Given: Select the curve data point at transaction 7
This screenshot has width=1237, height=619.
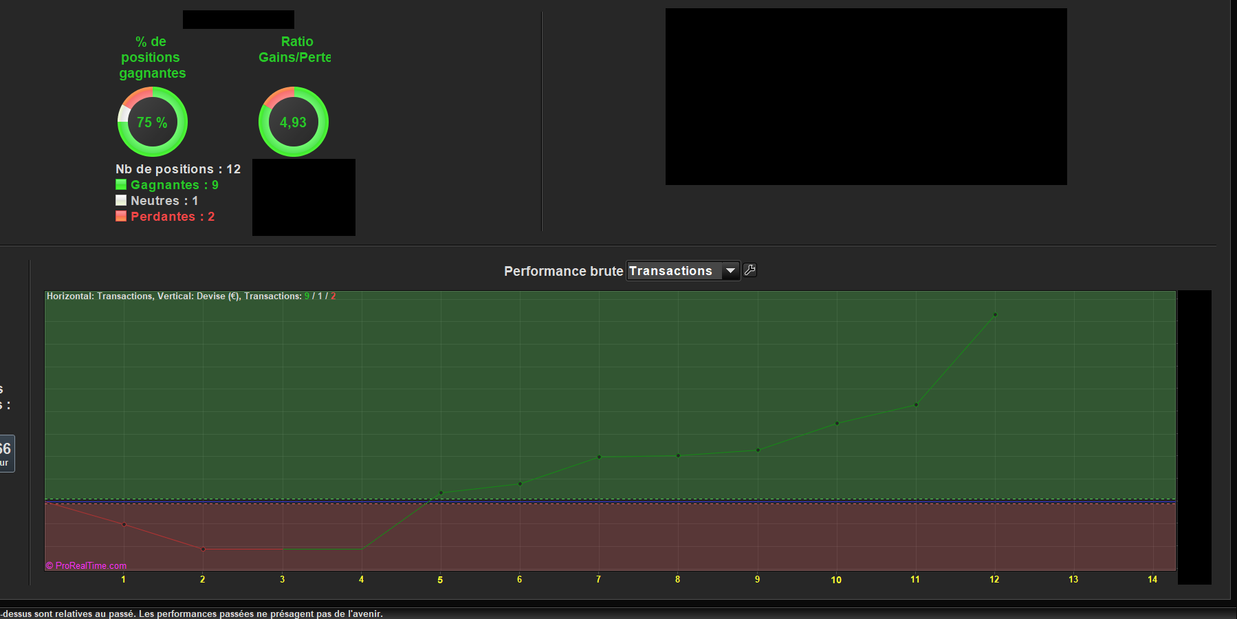Looking at the screenshot, I should [x=599, y=457].
